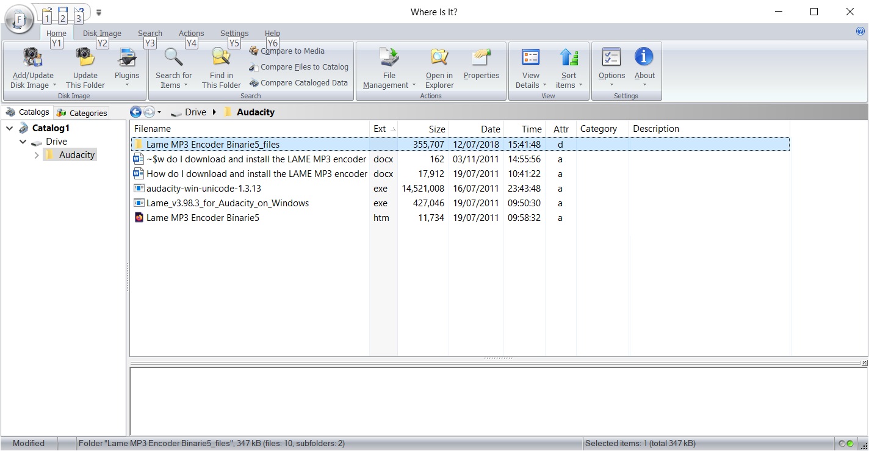Open the quick access toolbar customize dropdown
The width and height of the screenshot is (869, 451).
tap(98, 11)
